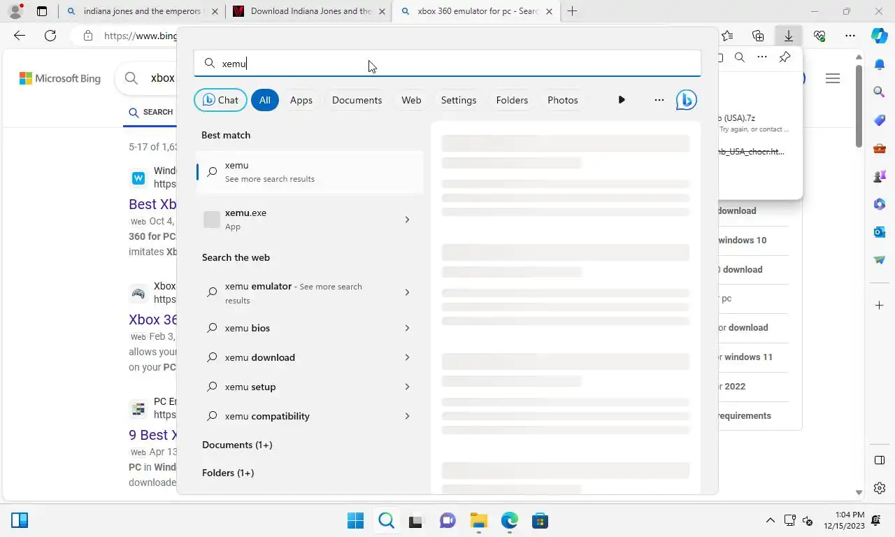Select the All search filter

click(264, 100)
